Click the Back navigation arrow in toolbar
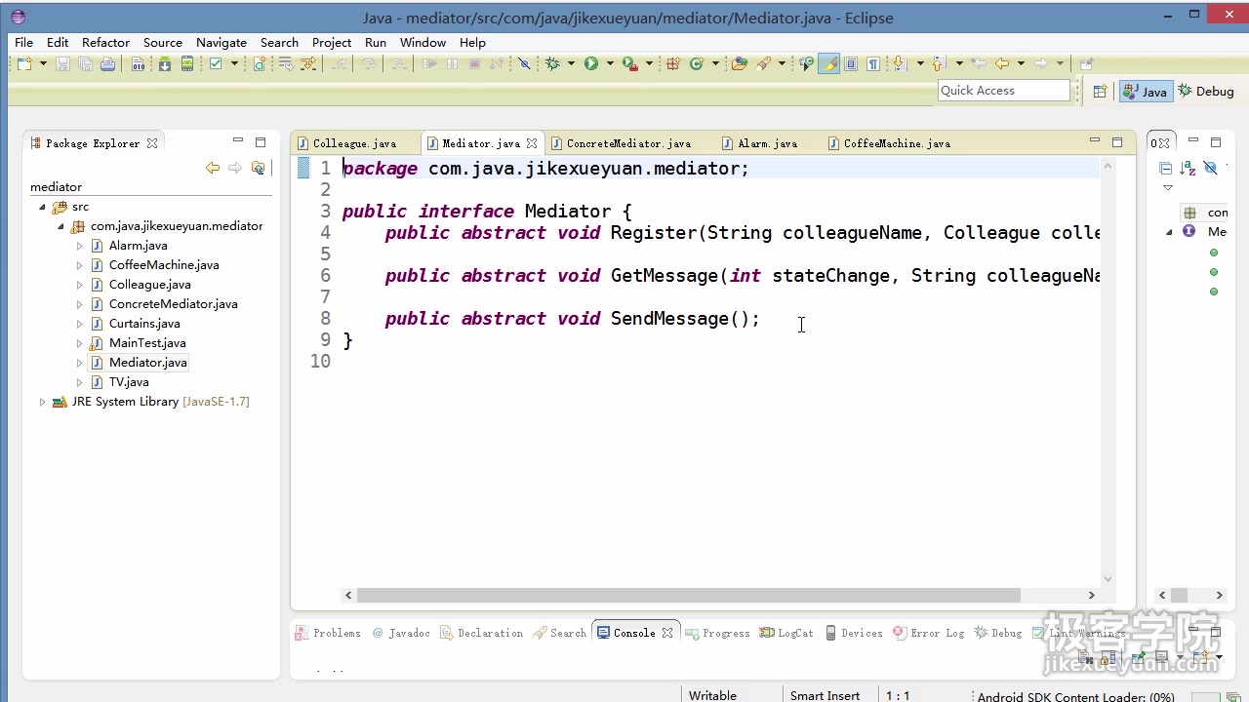This screenshot has height=702, width=1249. (1001, 63)
